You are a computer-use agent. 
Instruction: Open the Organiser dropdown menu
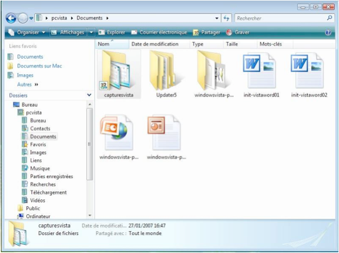click(27, 32)
